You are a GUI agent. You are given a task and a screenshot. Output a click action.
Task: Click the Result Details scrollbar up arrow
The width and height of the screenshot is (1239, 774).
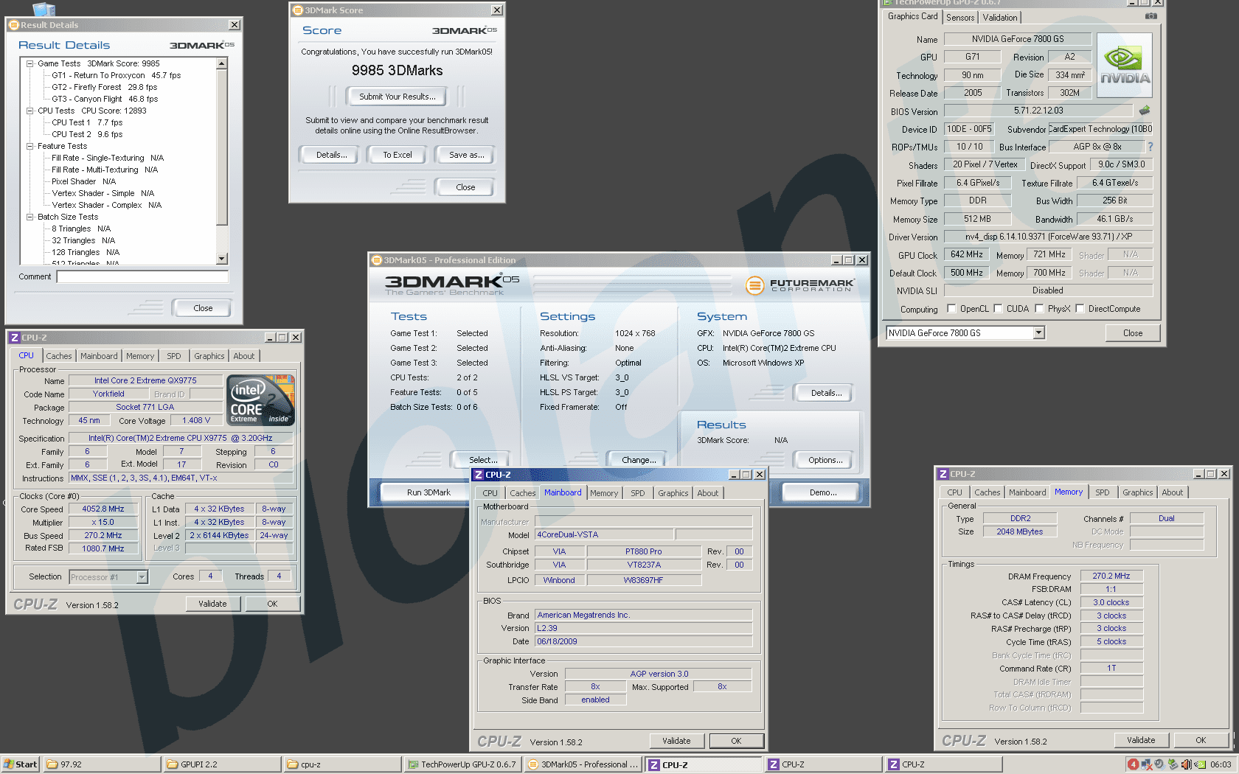pyautogui.click(x=222, y=63)
